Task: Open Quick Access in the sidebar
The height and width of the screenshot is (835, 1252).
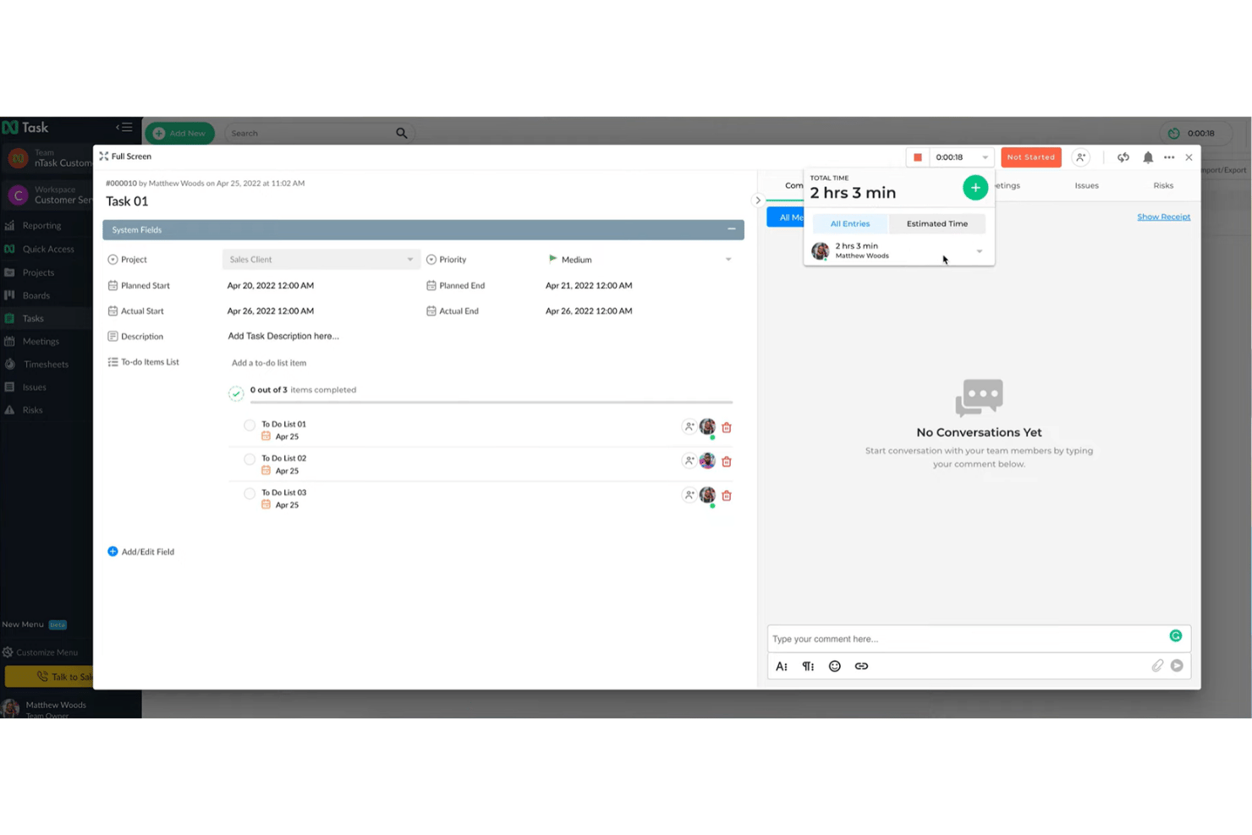Action: tap(47, 250)
